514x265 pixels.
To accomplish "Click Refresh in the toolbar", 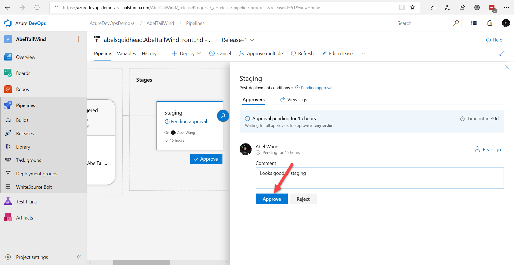I will [302, 53].
